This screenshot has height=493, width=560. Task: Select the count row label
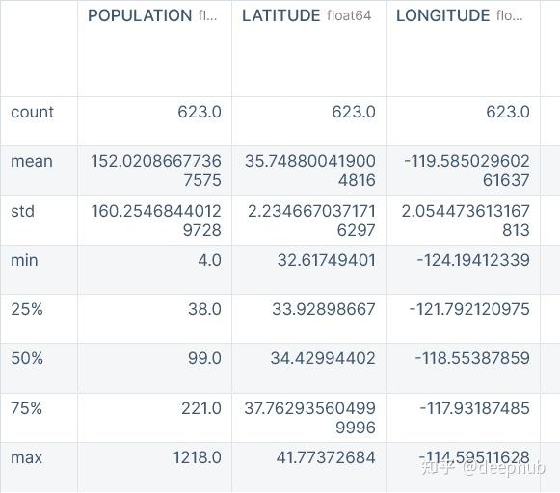coord(32,112)
